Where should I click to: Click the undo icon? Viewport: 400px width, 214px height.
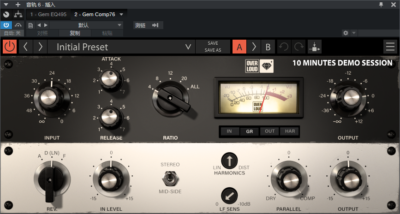[x=284, y=47]
